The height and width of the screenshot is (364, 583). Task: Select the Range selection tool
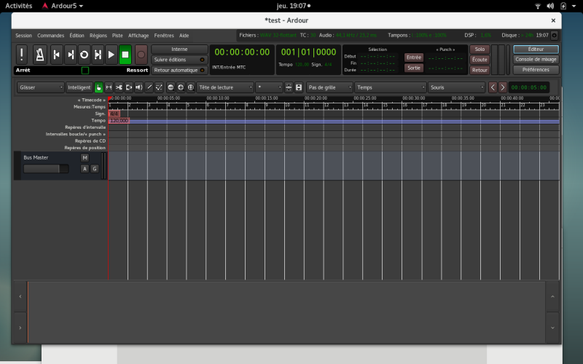(x=109, y=87)
